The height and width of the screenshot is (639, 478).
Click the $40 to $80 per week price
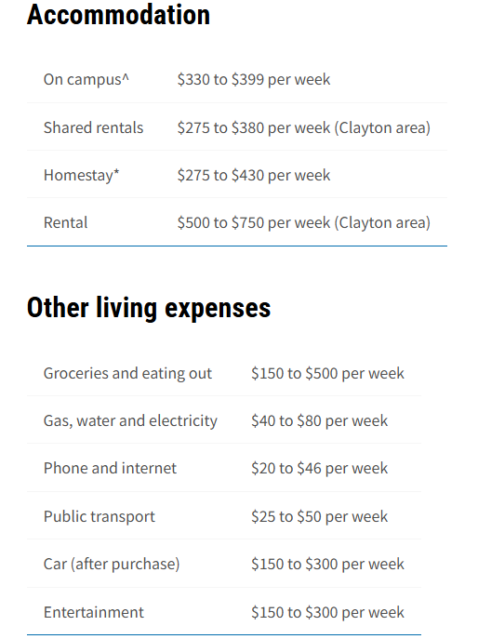(x=320, y=420)
